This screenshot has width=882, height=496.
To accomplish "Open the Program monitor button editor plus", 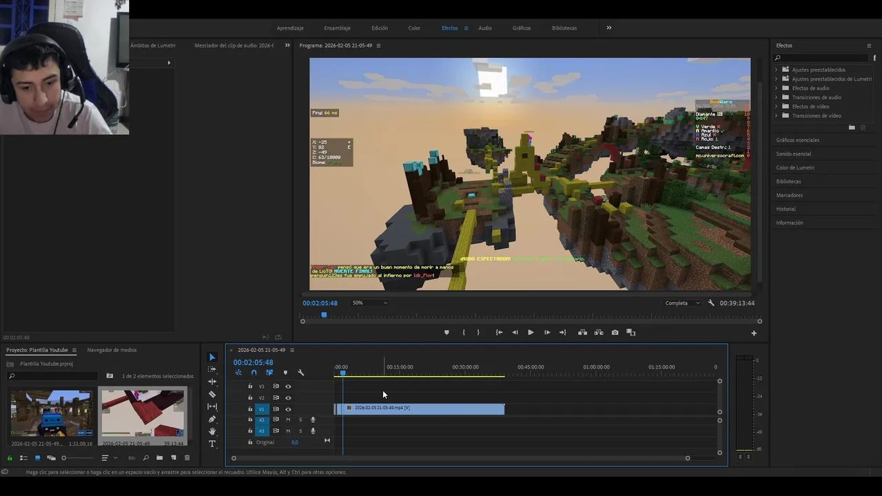I will click(754, 333).
